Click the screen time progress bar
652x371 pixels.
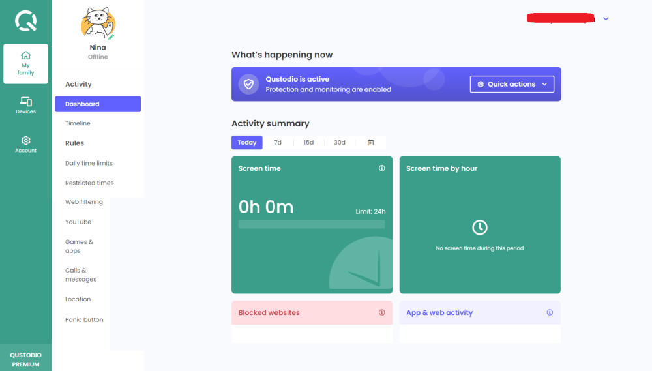[312, 224]
